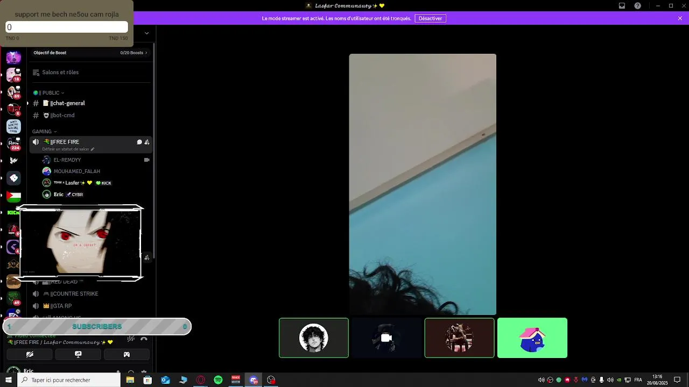
Task: Switch FRA keyboard language indicator
Action: (638, 380)
